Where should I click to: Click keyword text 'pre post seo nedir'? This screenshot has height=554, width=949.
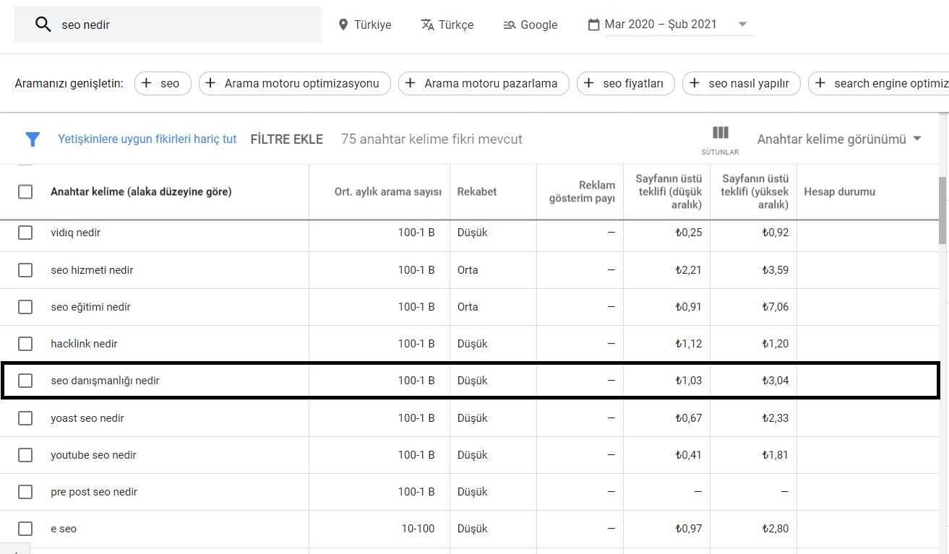(x=94, y=492)
